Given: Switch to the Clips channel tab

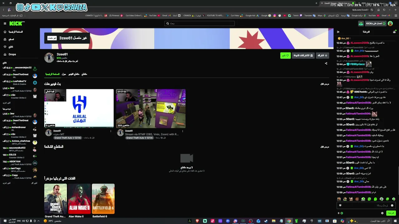Looking at the screenshot, I should (84, 74).
